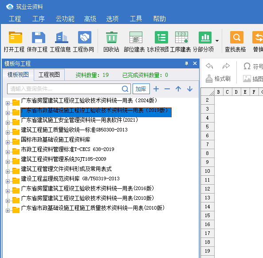Click the undo arrow icon
Image resolution: width=263 pixels, height=258 pixels.
coord(209,66)
